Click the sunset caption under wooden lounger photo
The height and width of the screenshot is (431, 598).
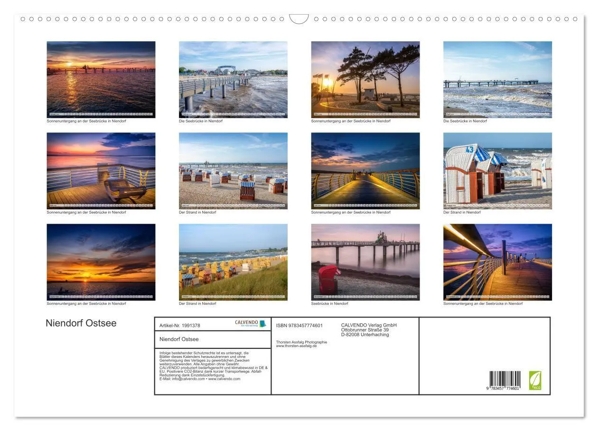click(x=86, y=213)
